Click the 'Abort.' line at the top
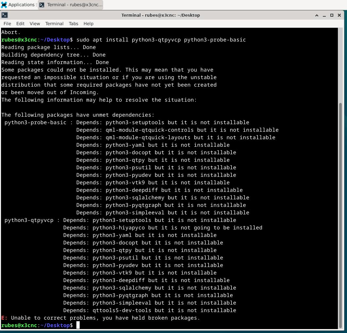This screenshot has height=333, width=347. click(x=11, y=32)
